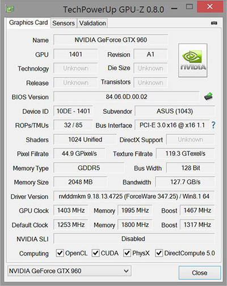227x286 pixels.
Task: Minimize the GPU-Z window
Action: 174,8
